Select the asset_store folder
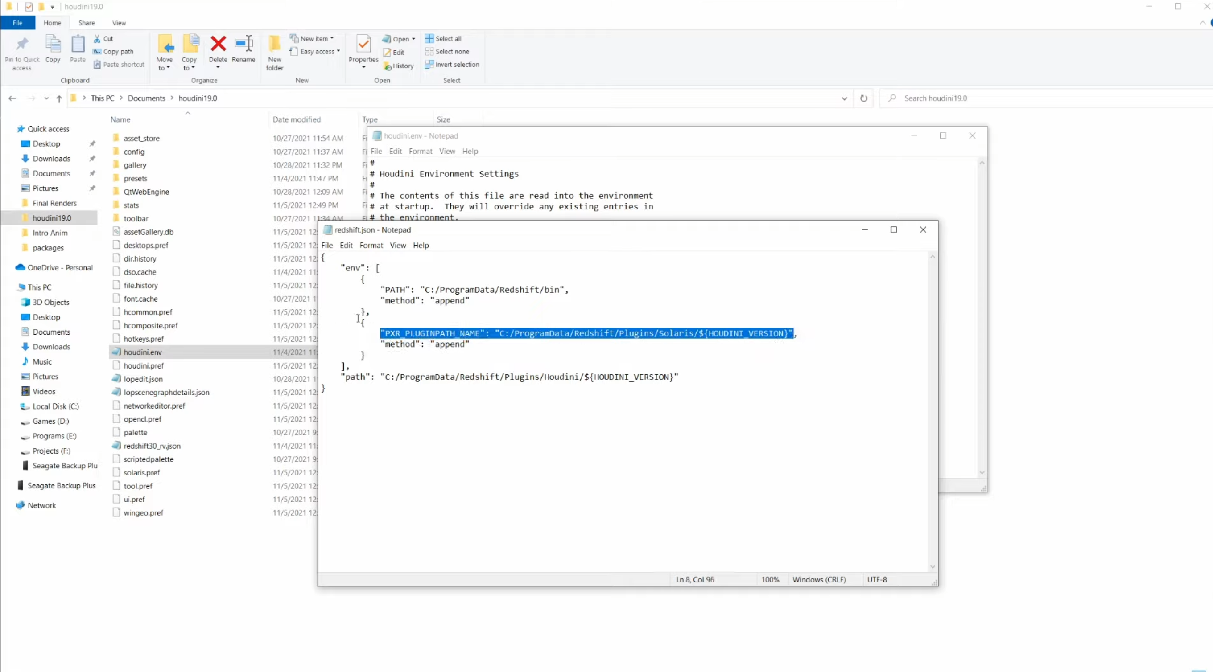The height and width of the screenshot is (672, 1213). pyautogui.click(x=141, y=138)
